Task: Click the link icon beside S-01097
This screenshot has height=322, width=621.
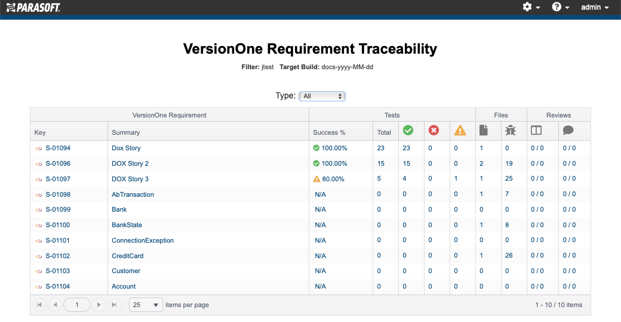Action: 38,179
